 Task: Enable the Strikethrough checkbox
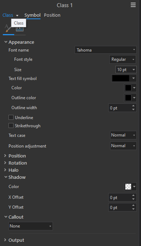tap(11, 125)
